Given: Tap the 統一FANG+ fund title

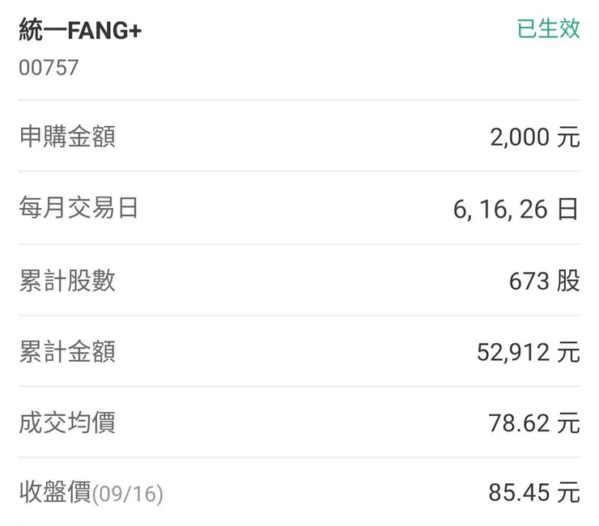Looking at the screenshot, I should (81, 30).
